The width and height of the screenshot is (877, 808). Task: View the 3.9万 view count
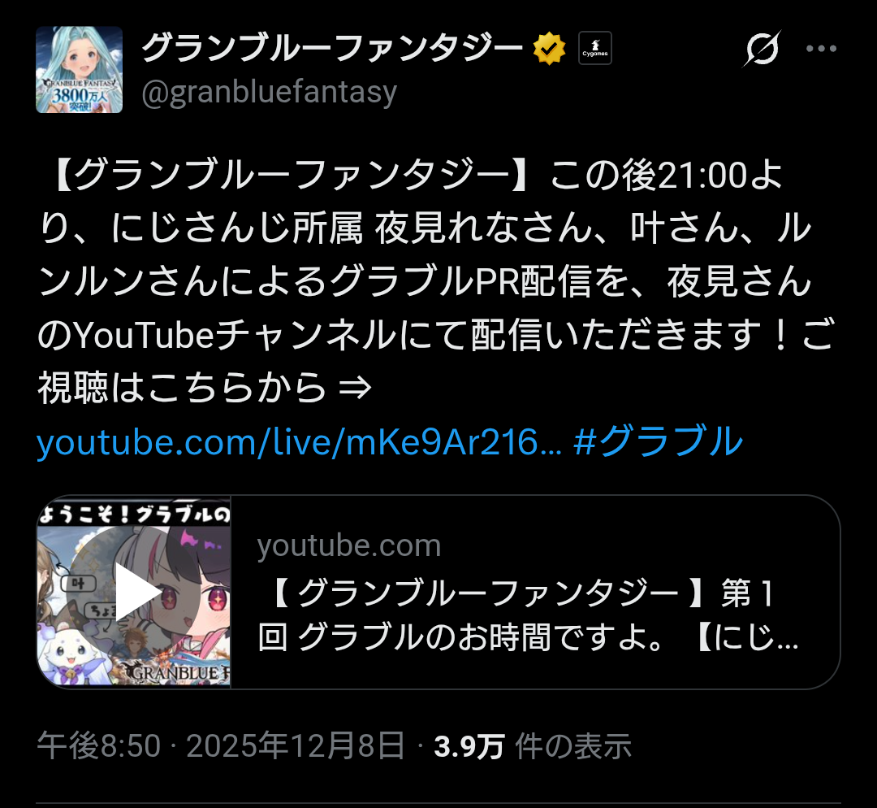point(469,746)
